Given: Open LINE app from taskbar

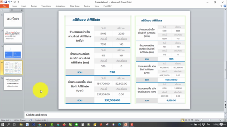Looking at the screenshot, I should coord(77,125).
